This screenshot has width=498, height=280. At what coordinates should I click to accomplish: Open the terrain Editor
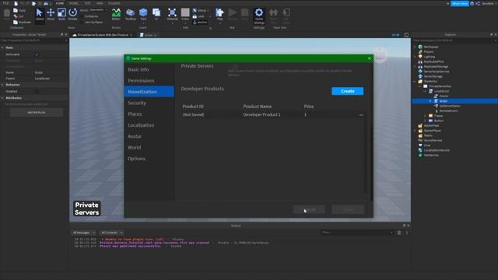(116, 14)
